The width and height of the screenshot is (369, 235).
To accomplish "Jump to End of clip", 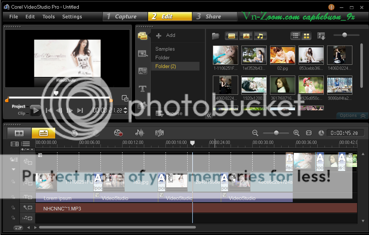I will click(80, 110).
